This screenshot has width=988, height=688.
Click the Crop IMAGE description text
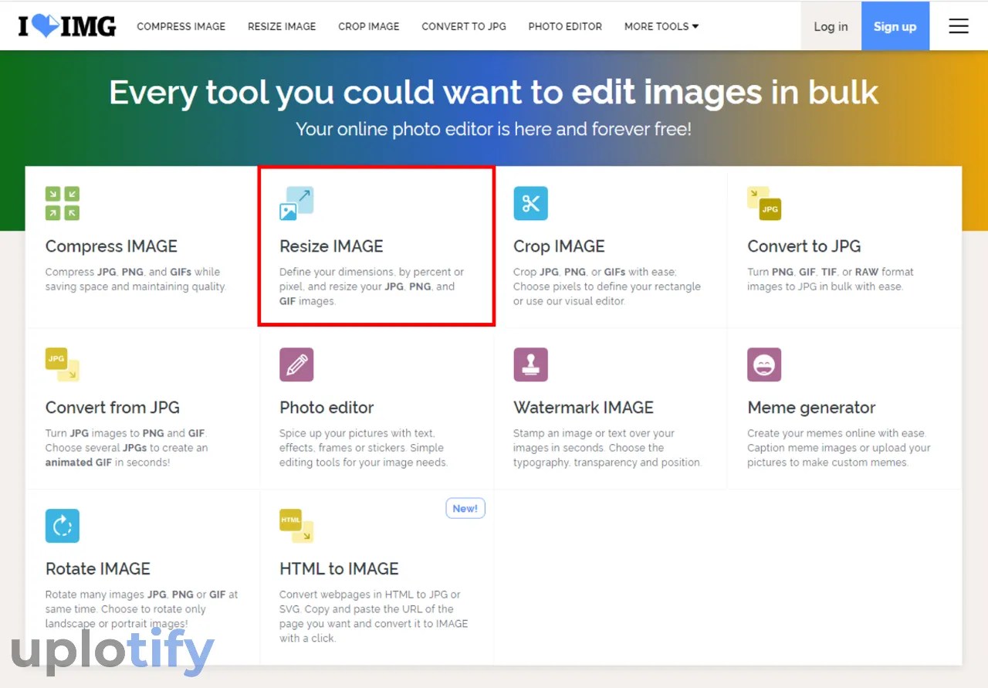[607, 286]
